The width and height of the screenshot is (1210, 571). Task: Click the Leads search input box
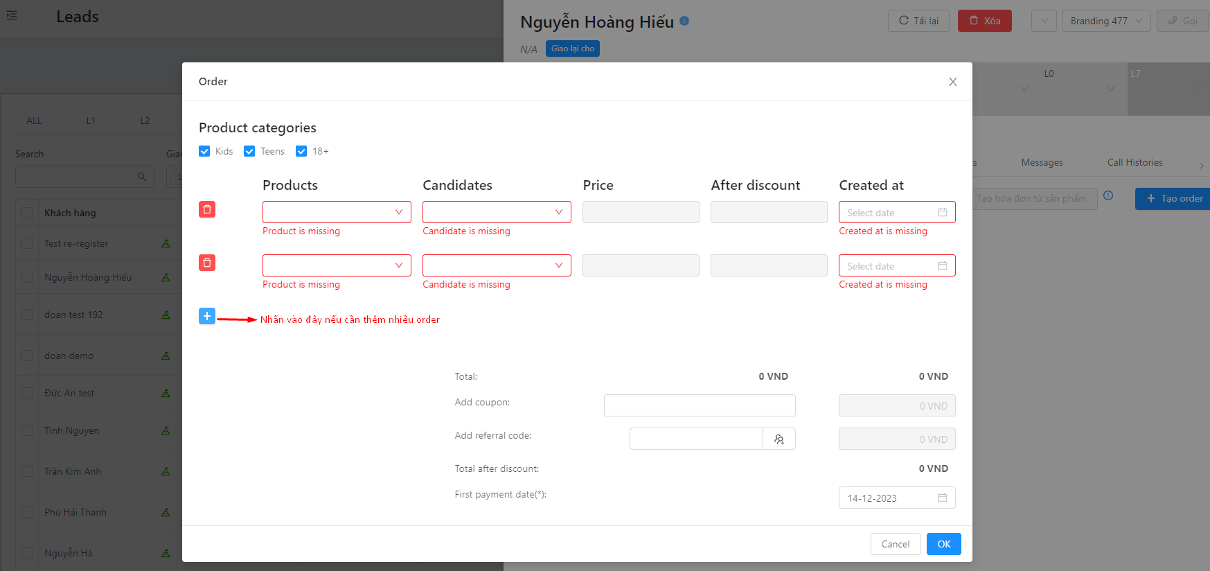84,177
